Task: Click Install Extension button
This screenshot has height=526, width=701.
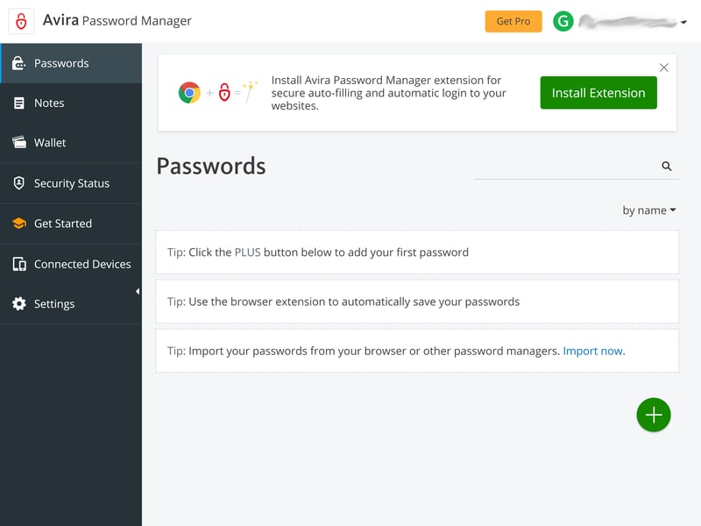Action: tap(598, 93)
